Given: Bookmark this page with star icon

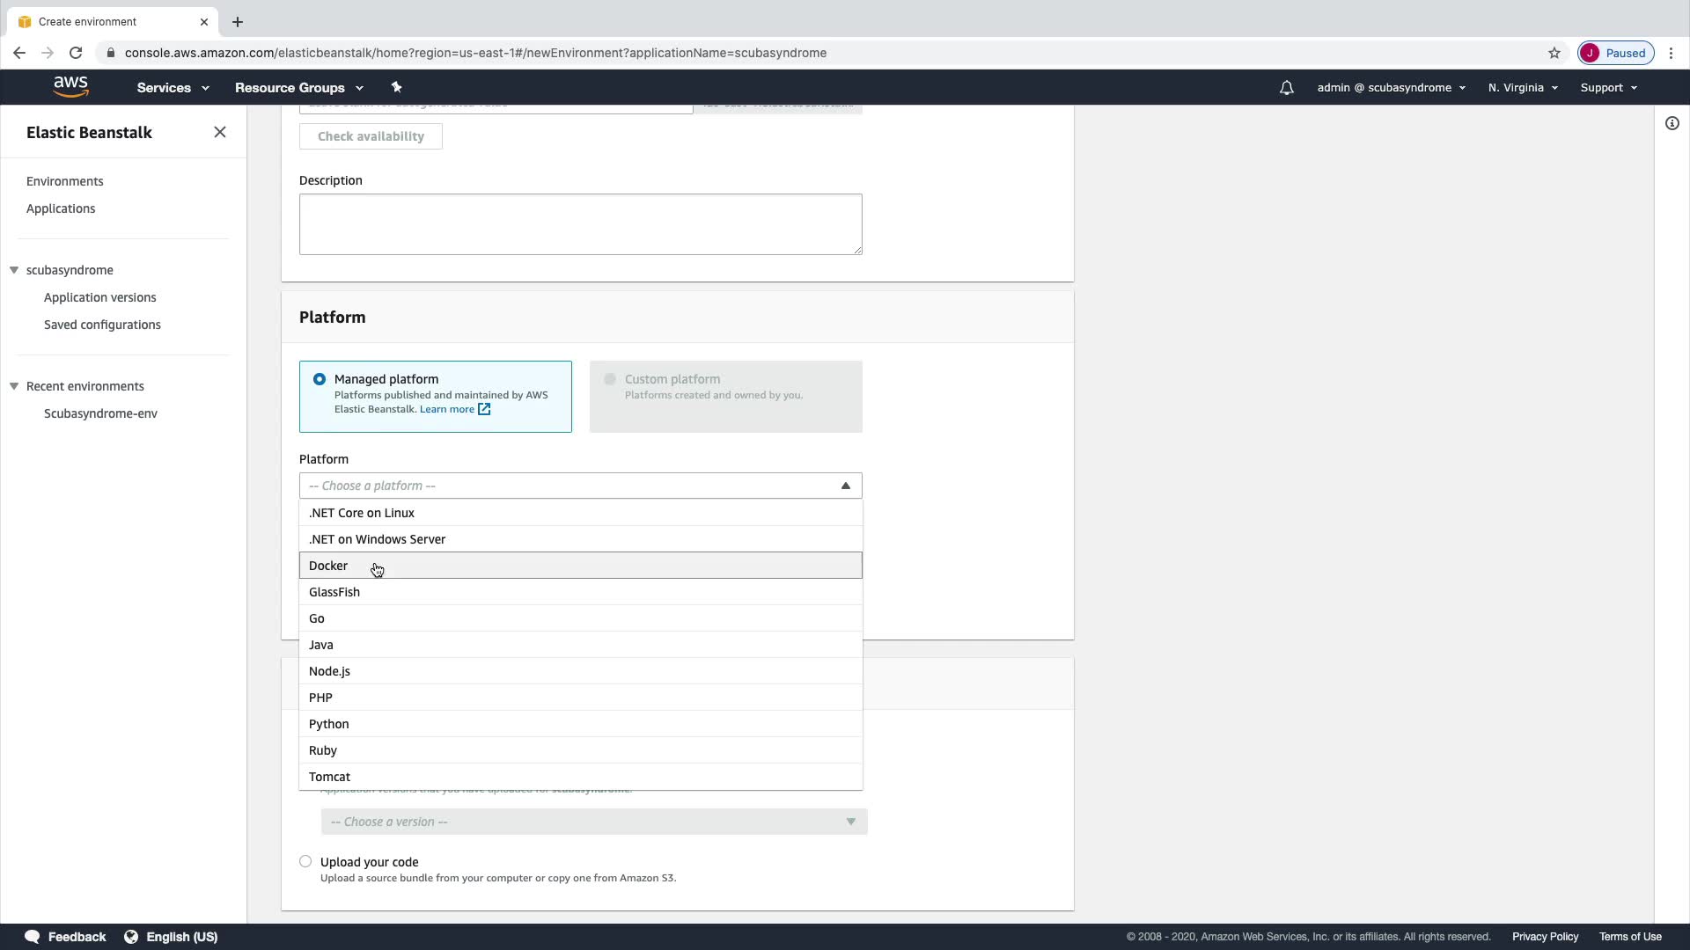Looking at the screenshot, I should [1554, 53].
